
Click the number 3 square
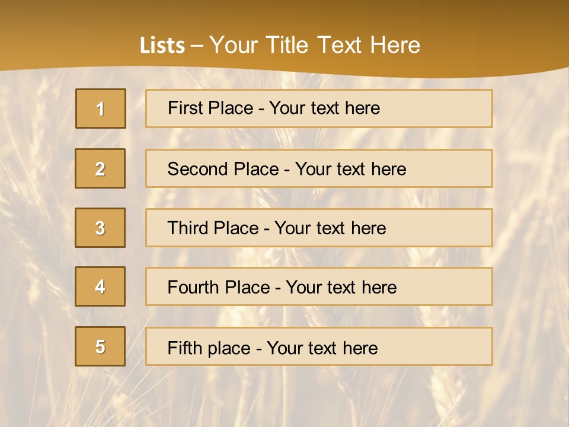coord(100,228)
